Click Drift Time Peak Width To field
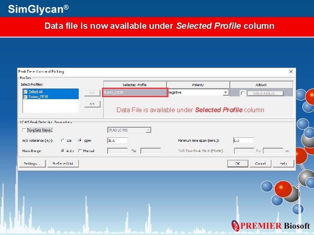Screen dimensions: 314x235 tap(273, 151)
